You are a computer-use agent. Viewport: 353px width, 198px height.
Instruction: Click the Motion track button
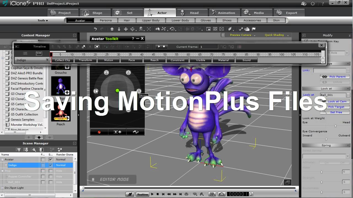tap(108, 60)
